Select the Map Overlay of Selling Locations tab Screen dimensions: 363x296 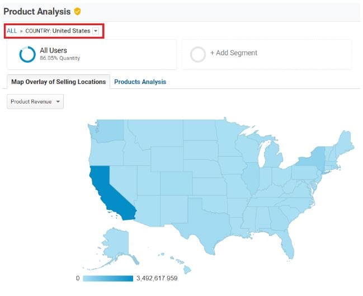click(59, 82)
